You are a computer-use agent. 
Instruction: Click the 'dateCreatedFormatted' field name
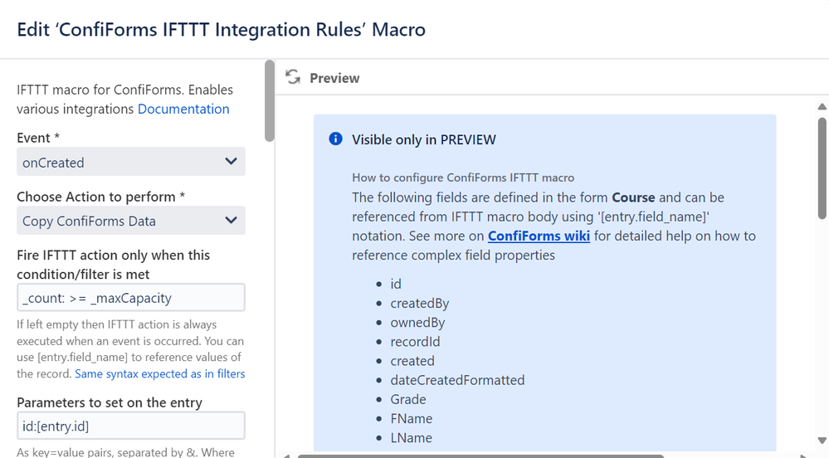click(457, 380)
